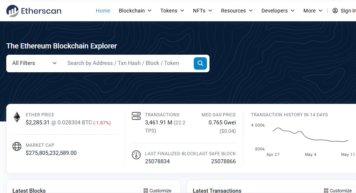The width and height of the screenshot is (356, 193).
Task: Click the Latest Transactions heading
Action: point(217,190)
